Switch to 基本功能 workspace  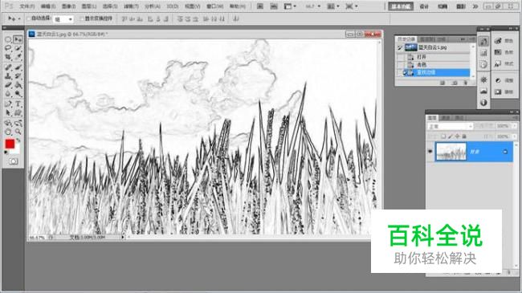(x=401, y=6)
